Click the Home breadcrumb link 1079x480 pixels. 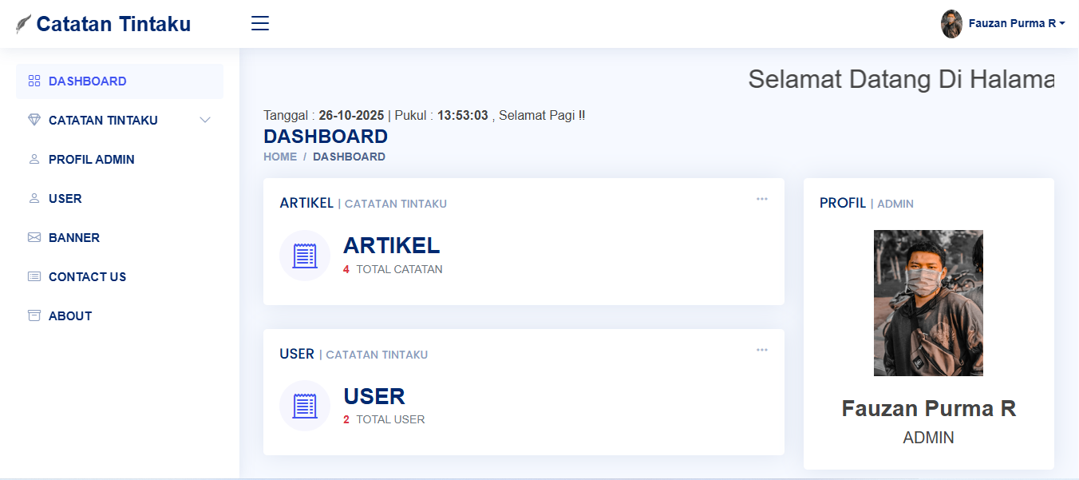pos(280,157)
